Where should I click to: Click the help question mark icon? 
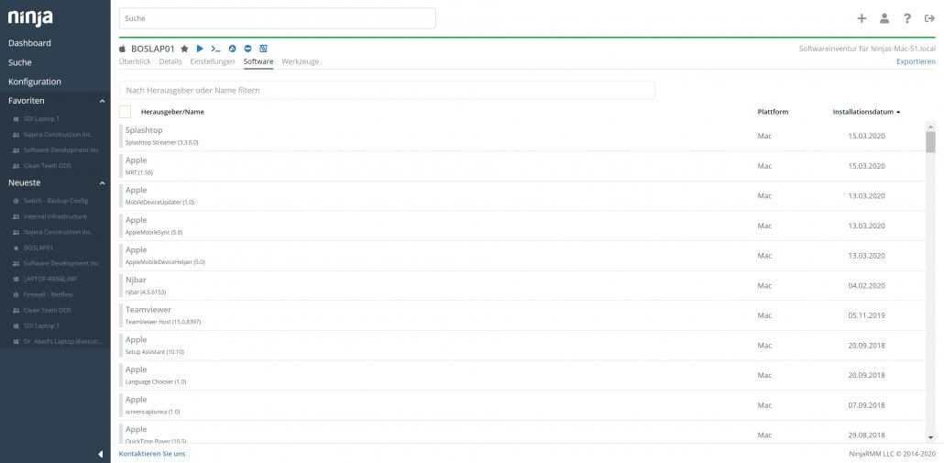(907, 18)
